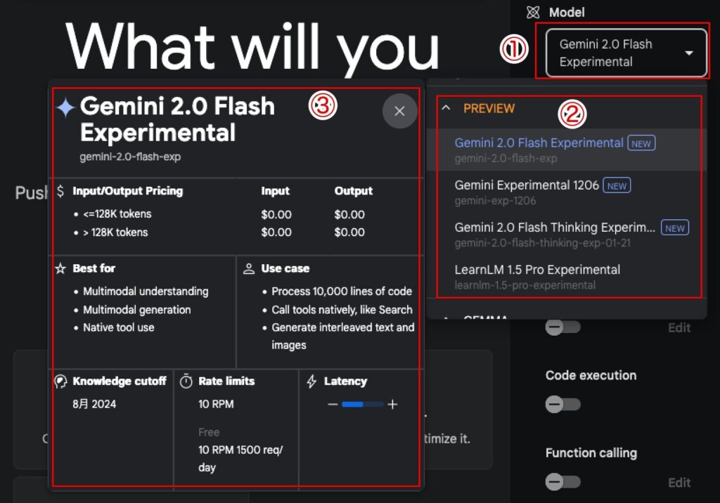The height and width of the screenshot is (503, 720).
Task: Click the Latency lightning bolt icon
Action: point(311,381)
